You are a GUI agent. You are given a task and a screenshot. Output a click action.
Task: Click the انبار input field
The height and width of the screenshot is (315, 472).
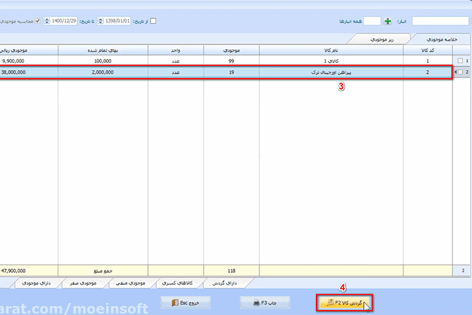(440, 21)
